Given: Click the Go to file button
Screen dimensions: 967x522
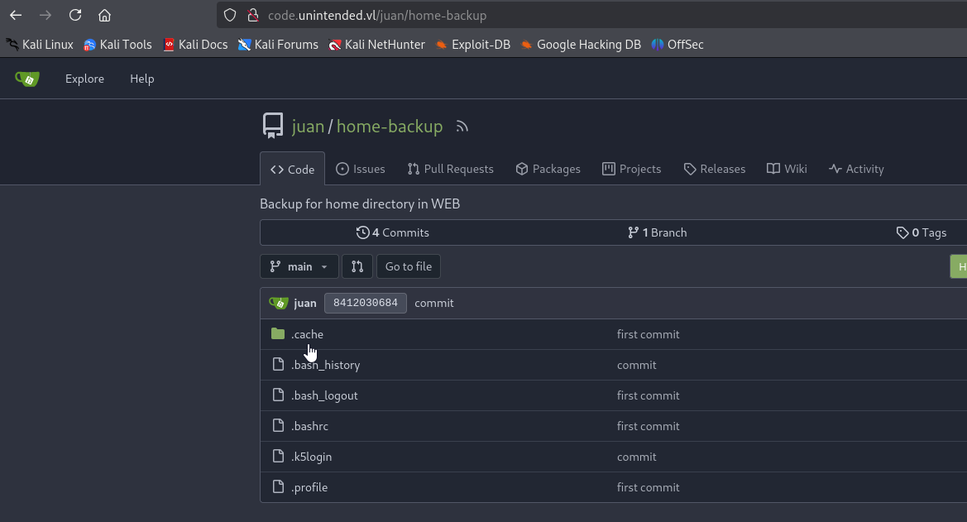Looking at the screenshot, I should [409, 266].
